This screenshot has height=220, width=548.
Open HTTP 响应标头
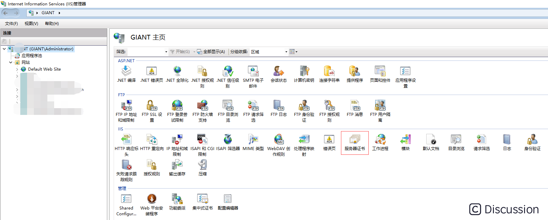pyautogui.click(x=126, y=145)
